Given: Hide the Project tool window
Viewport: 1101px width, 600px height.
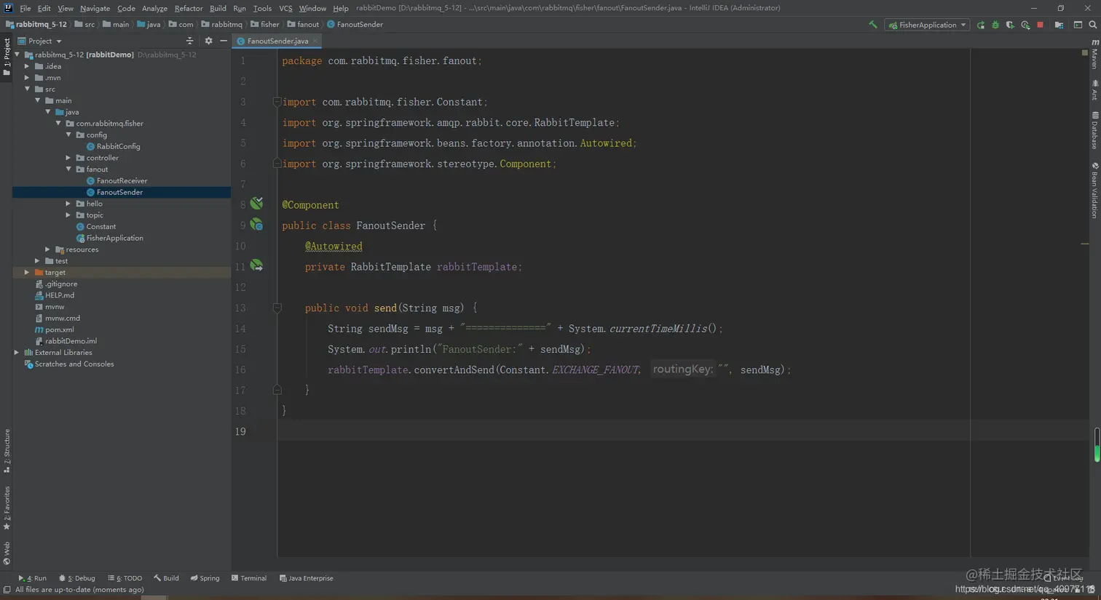Looking at the screenshot, I should [224, 41].
